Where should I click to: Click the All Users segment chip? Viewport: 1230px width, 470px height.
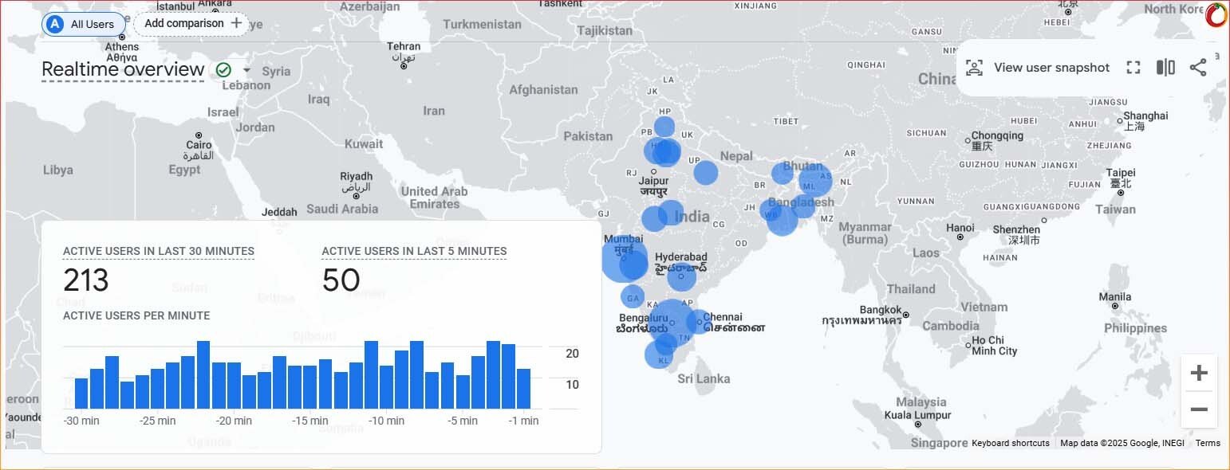coord(84,24)
